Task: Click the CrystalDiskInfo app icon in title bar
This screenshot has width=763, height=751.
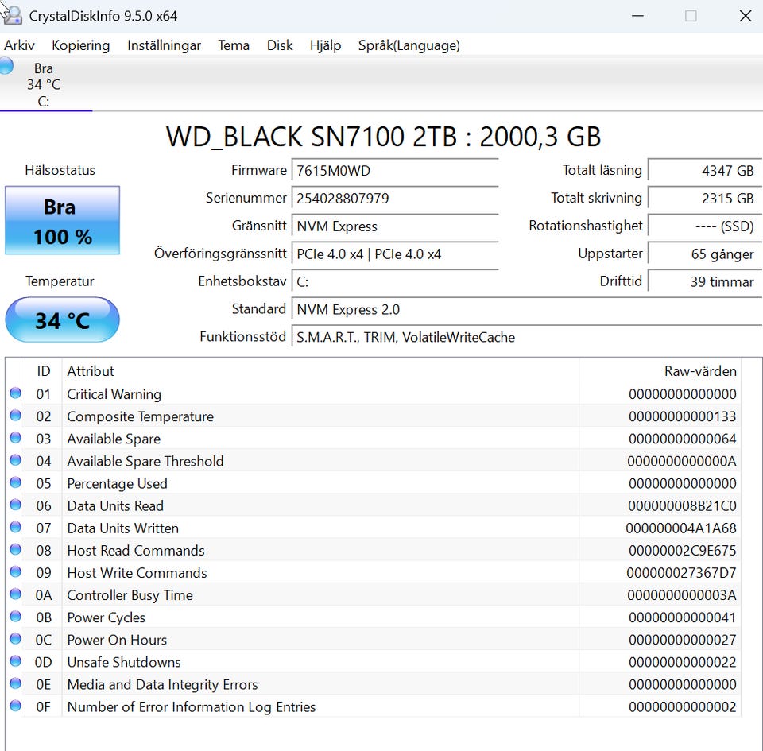Action: (x=11, y=15)
